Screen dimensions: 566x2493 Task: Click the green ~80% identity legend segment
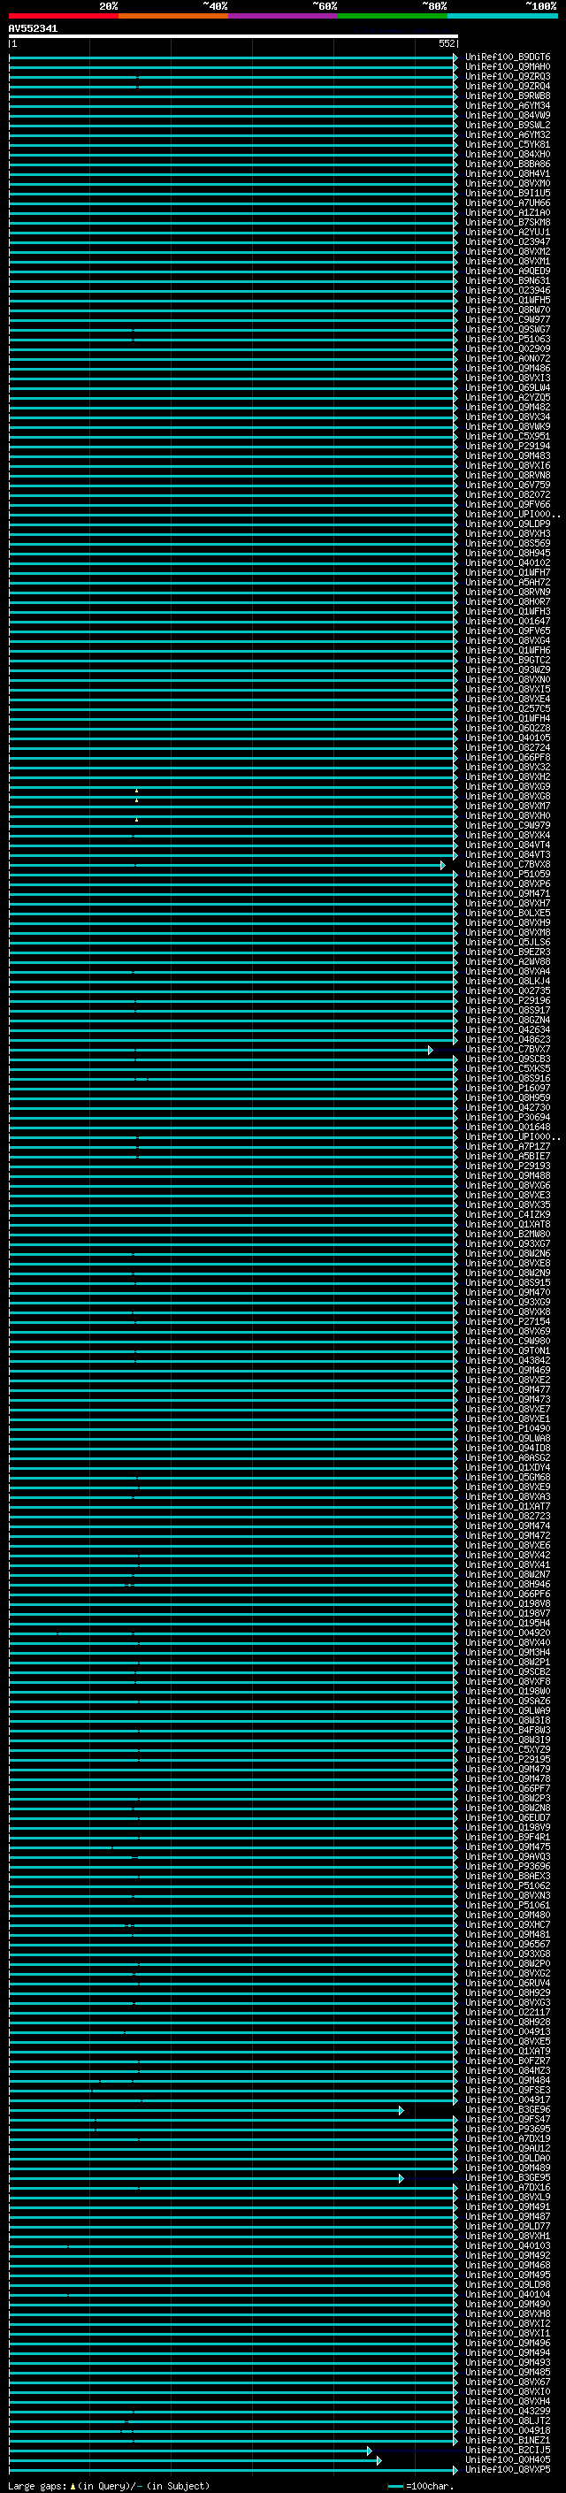click(392, 16)
